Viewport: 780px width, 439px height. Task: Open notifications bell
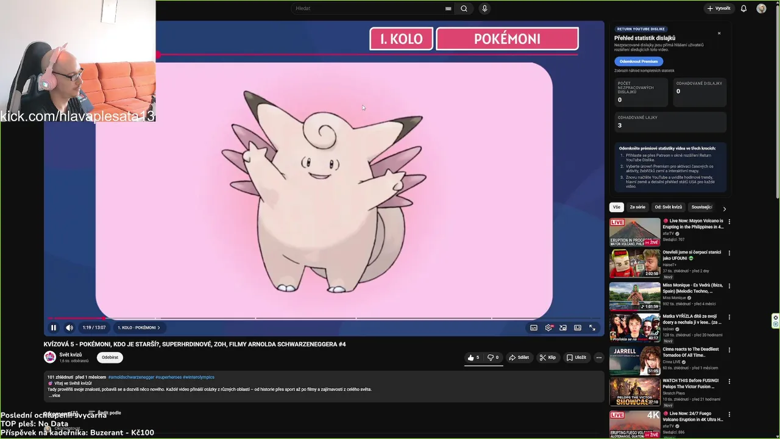pos(743,9)
